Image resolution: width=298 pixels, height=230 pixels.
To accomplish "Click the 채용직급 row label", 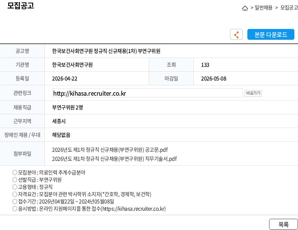I will point(22,107).
